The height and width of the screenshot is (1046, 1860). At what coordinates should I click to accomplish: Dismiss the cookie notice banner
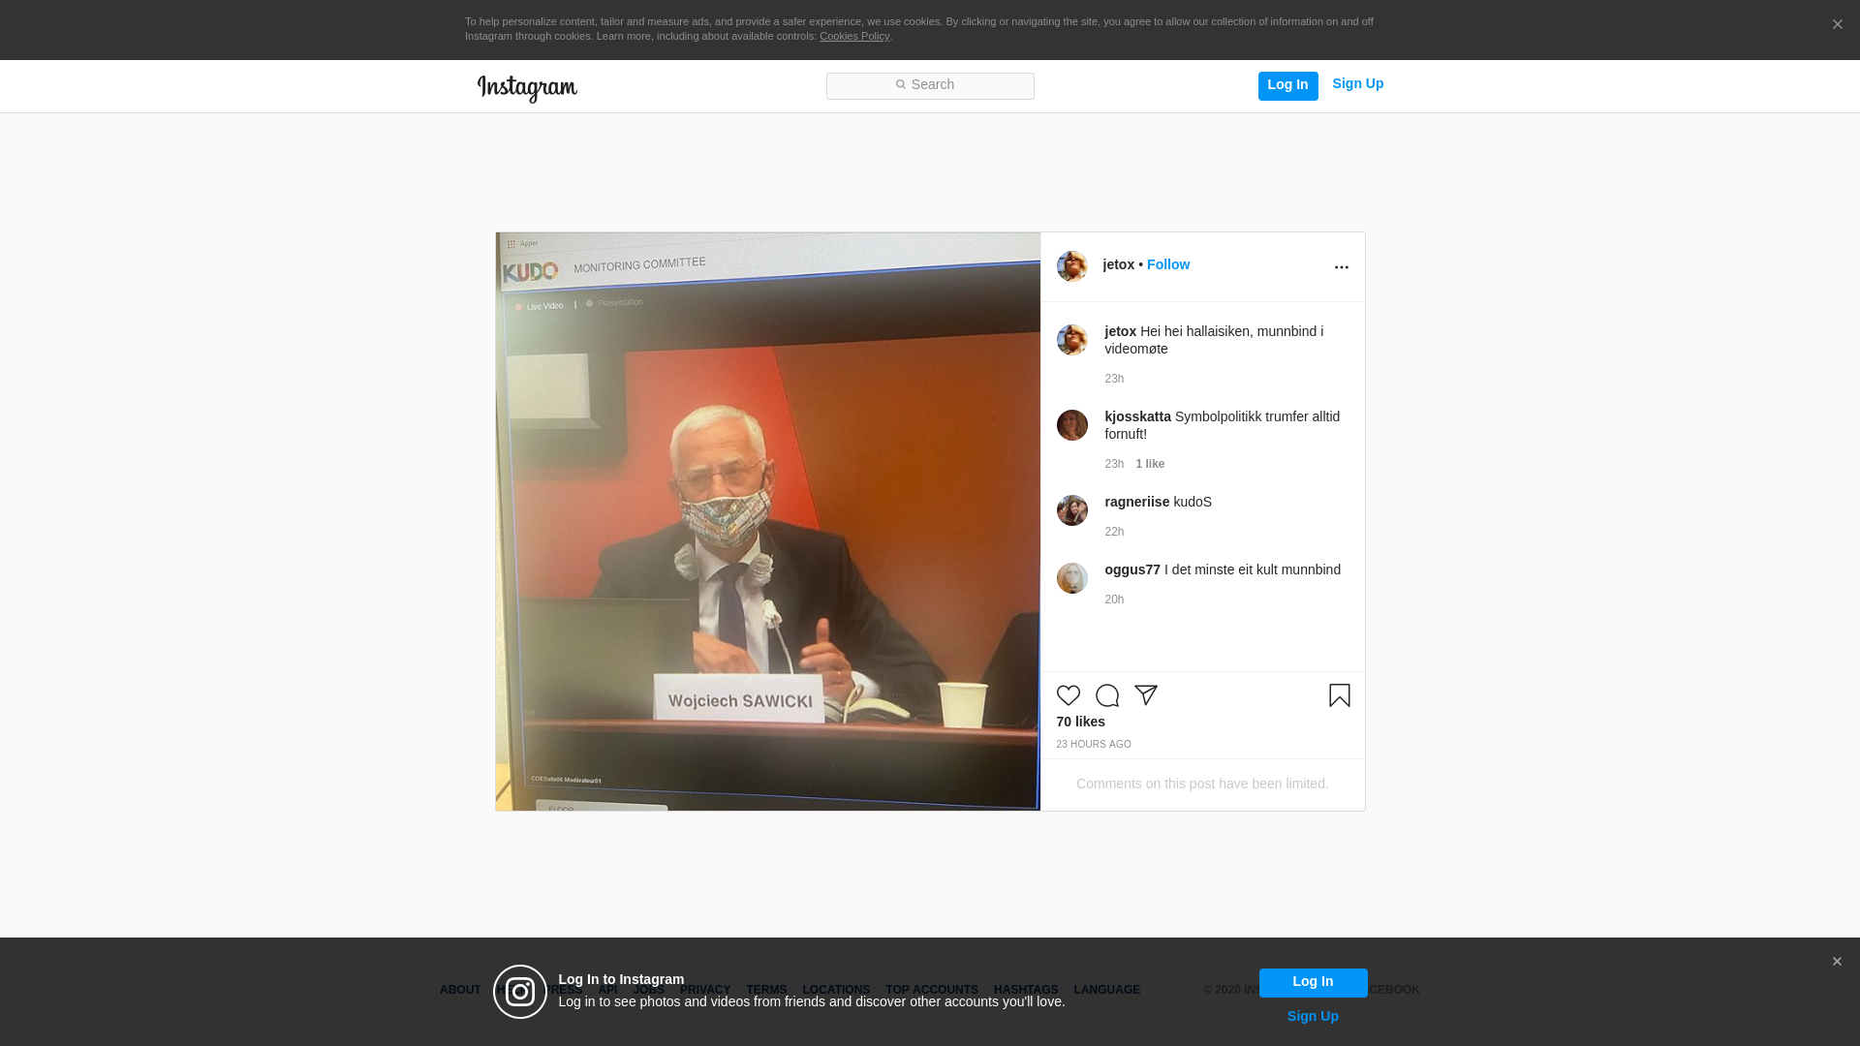pos(1837,24)
